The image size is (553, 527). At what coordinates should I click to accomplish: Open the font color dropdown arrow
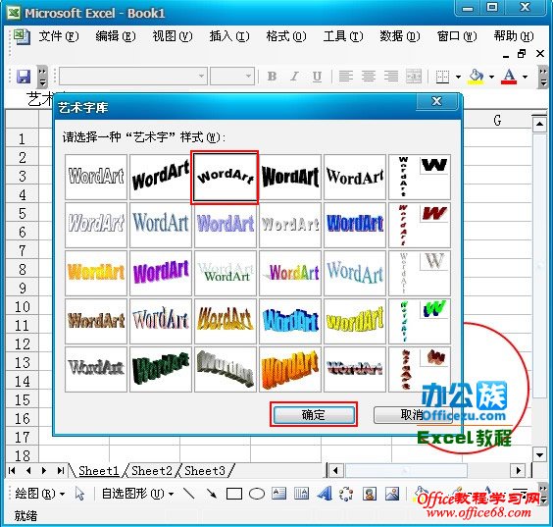tap(525, 77)
